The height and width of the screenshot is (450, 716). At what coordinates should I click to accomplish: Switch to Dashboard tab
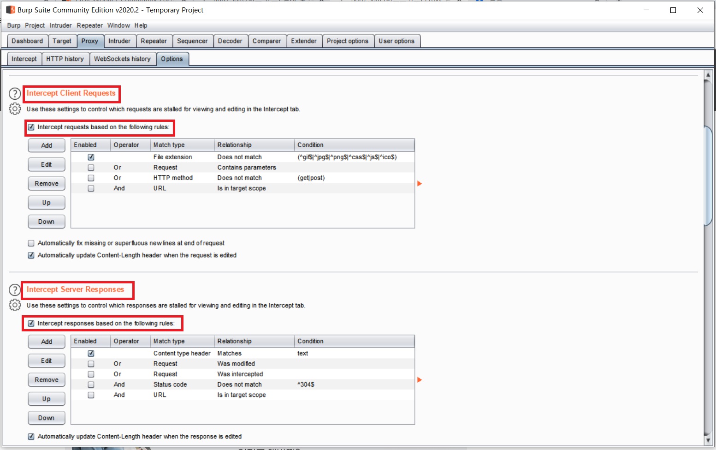pyautogui.click(x=27, y=41)
